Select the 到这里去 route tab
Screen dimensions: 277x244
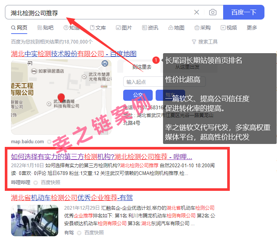click(142, 67)
